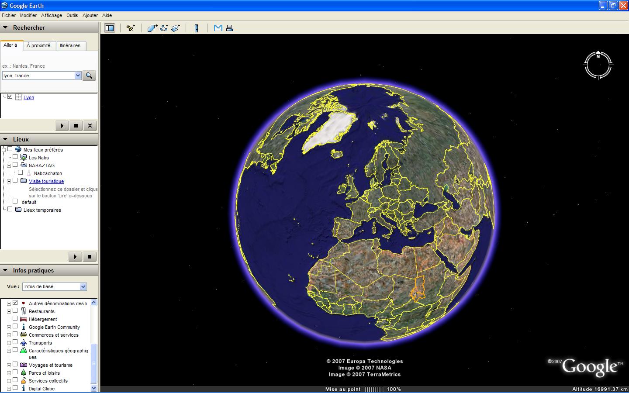
Task: Toggle the sidebar panel button in toolbar
Action: click(x=110, y=28)
